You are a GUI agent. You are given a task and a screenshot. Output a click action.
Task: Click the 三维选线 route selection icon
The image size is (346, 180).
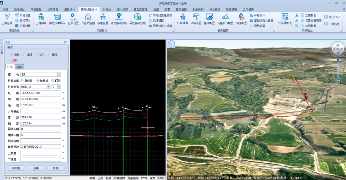pyautogui.click(x=7, y=17)
